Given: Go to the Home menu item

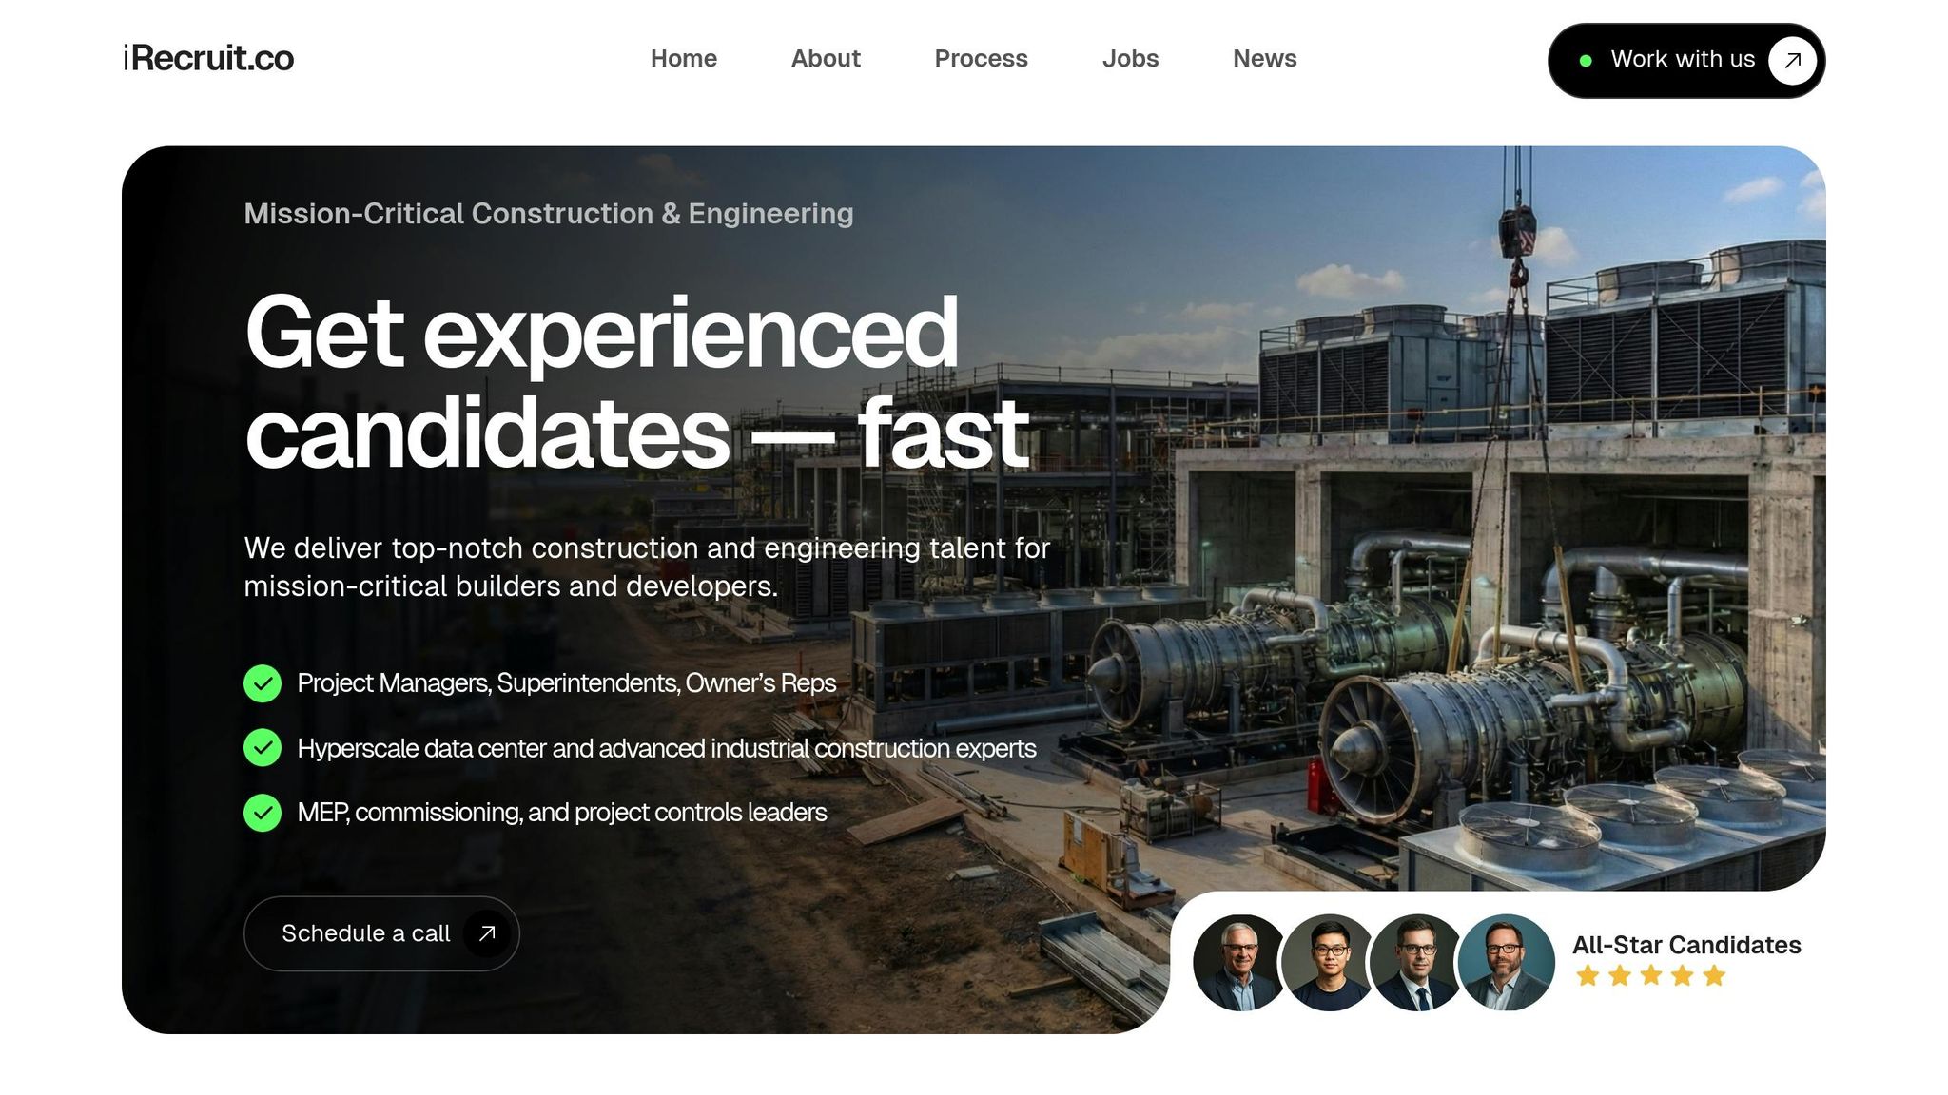Looking at the screenshot, I should (x=684, y=59).
